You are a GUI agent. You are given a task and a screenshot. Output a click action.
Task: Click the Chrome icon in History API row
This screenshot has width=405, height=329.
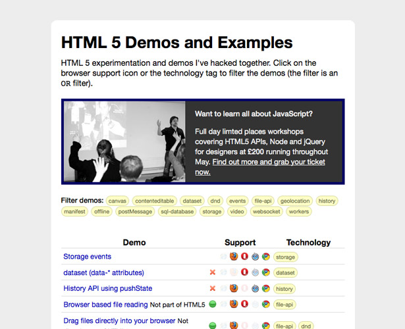click(266, 288)
